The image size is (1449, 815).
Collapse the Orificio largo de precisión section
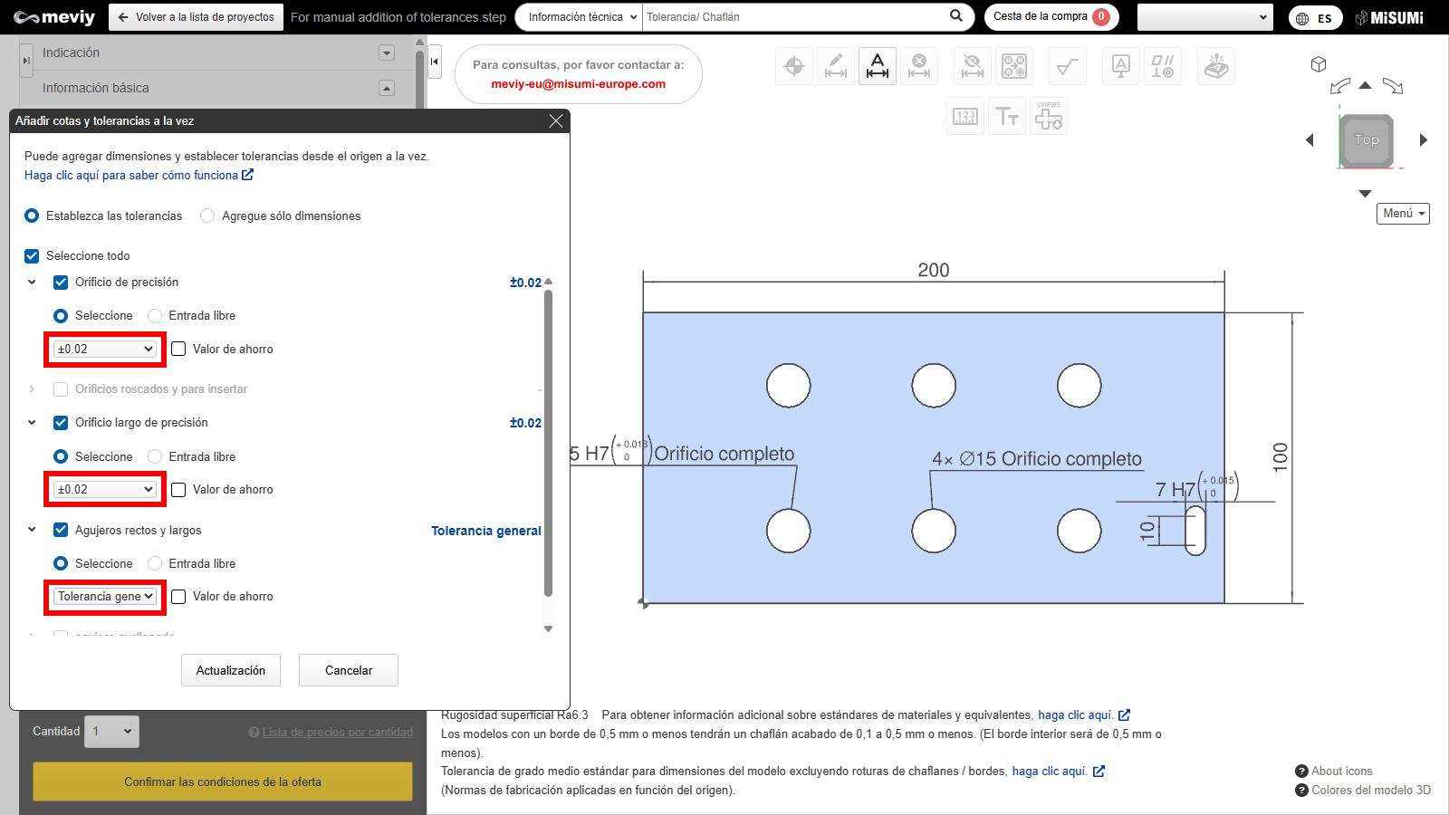click(x=32, y=423)
